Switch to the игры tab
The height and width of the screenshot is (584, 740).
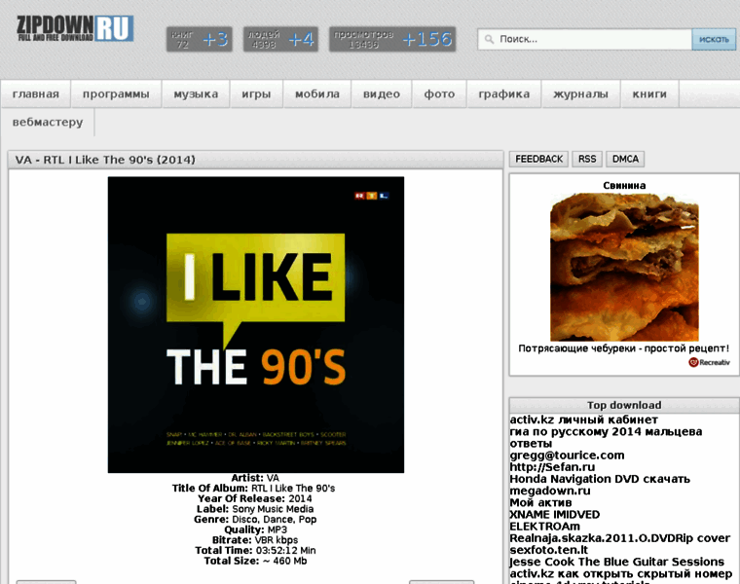point(256,94)
